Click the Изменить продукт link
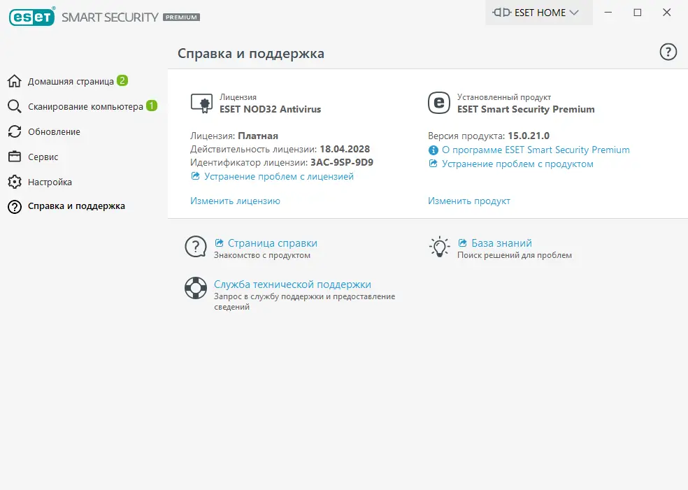688x490 pixels. point(469,201)
